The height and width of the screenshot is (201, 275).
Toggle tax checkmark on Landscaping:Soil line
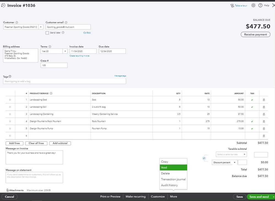click(x=252, y=107)
